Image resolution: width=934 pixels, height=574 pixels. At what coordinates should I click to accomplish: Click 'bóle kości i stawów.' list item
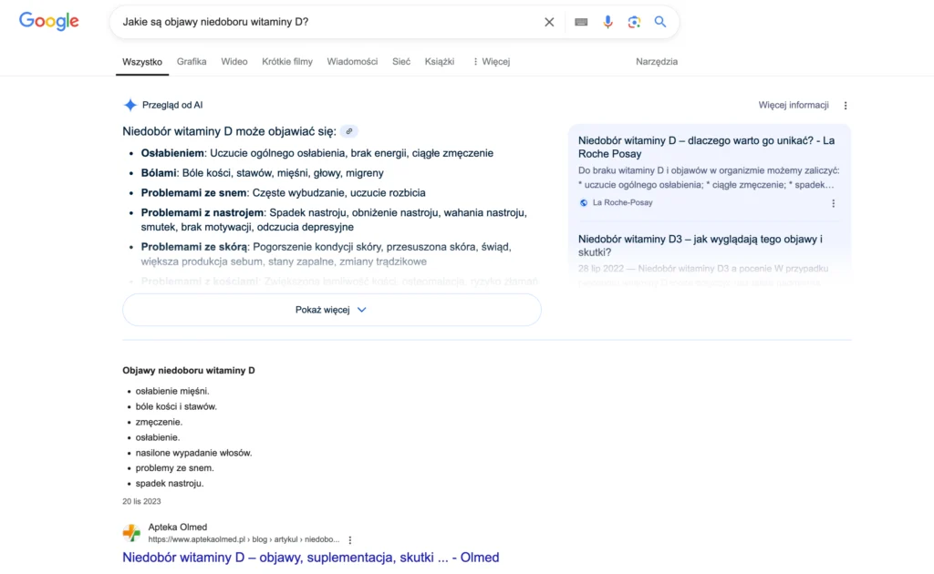tap(176, 406)
